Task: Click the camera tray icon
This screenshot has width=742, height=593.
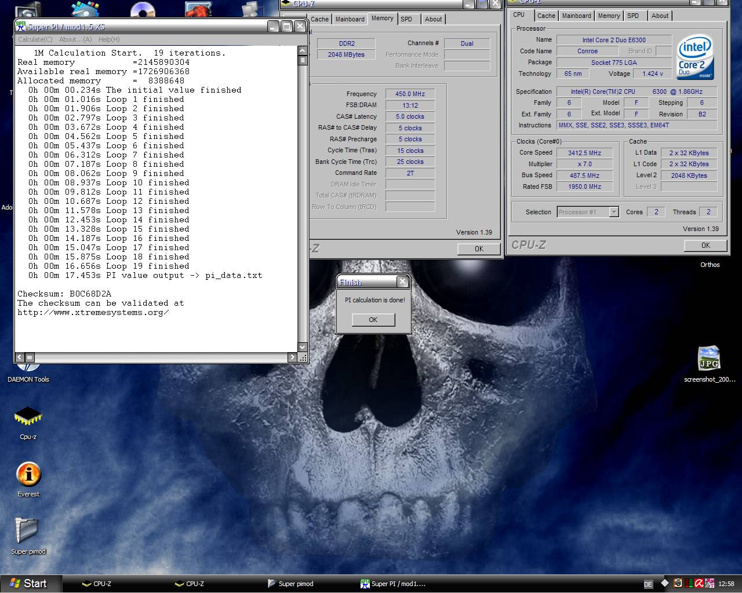Action: point(678,583)
